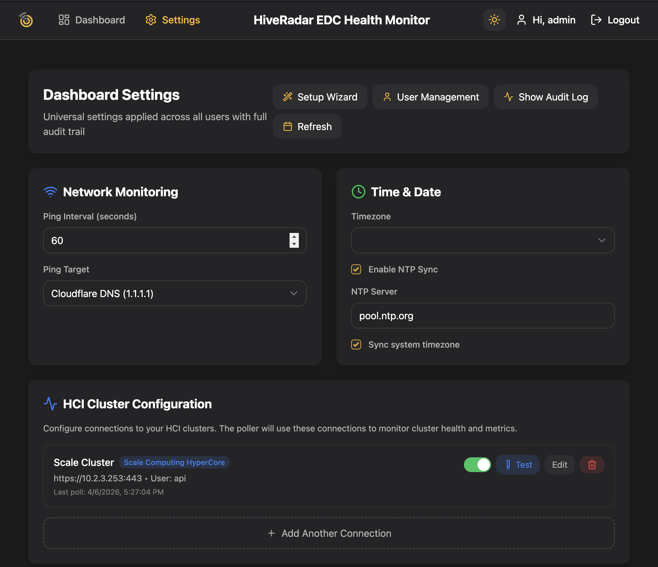658x567 pixels.
Task: Increase Ping Interval with the up stepper
Action: (294, 237)
